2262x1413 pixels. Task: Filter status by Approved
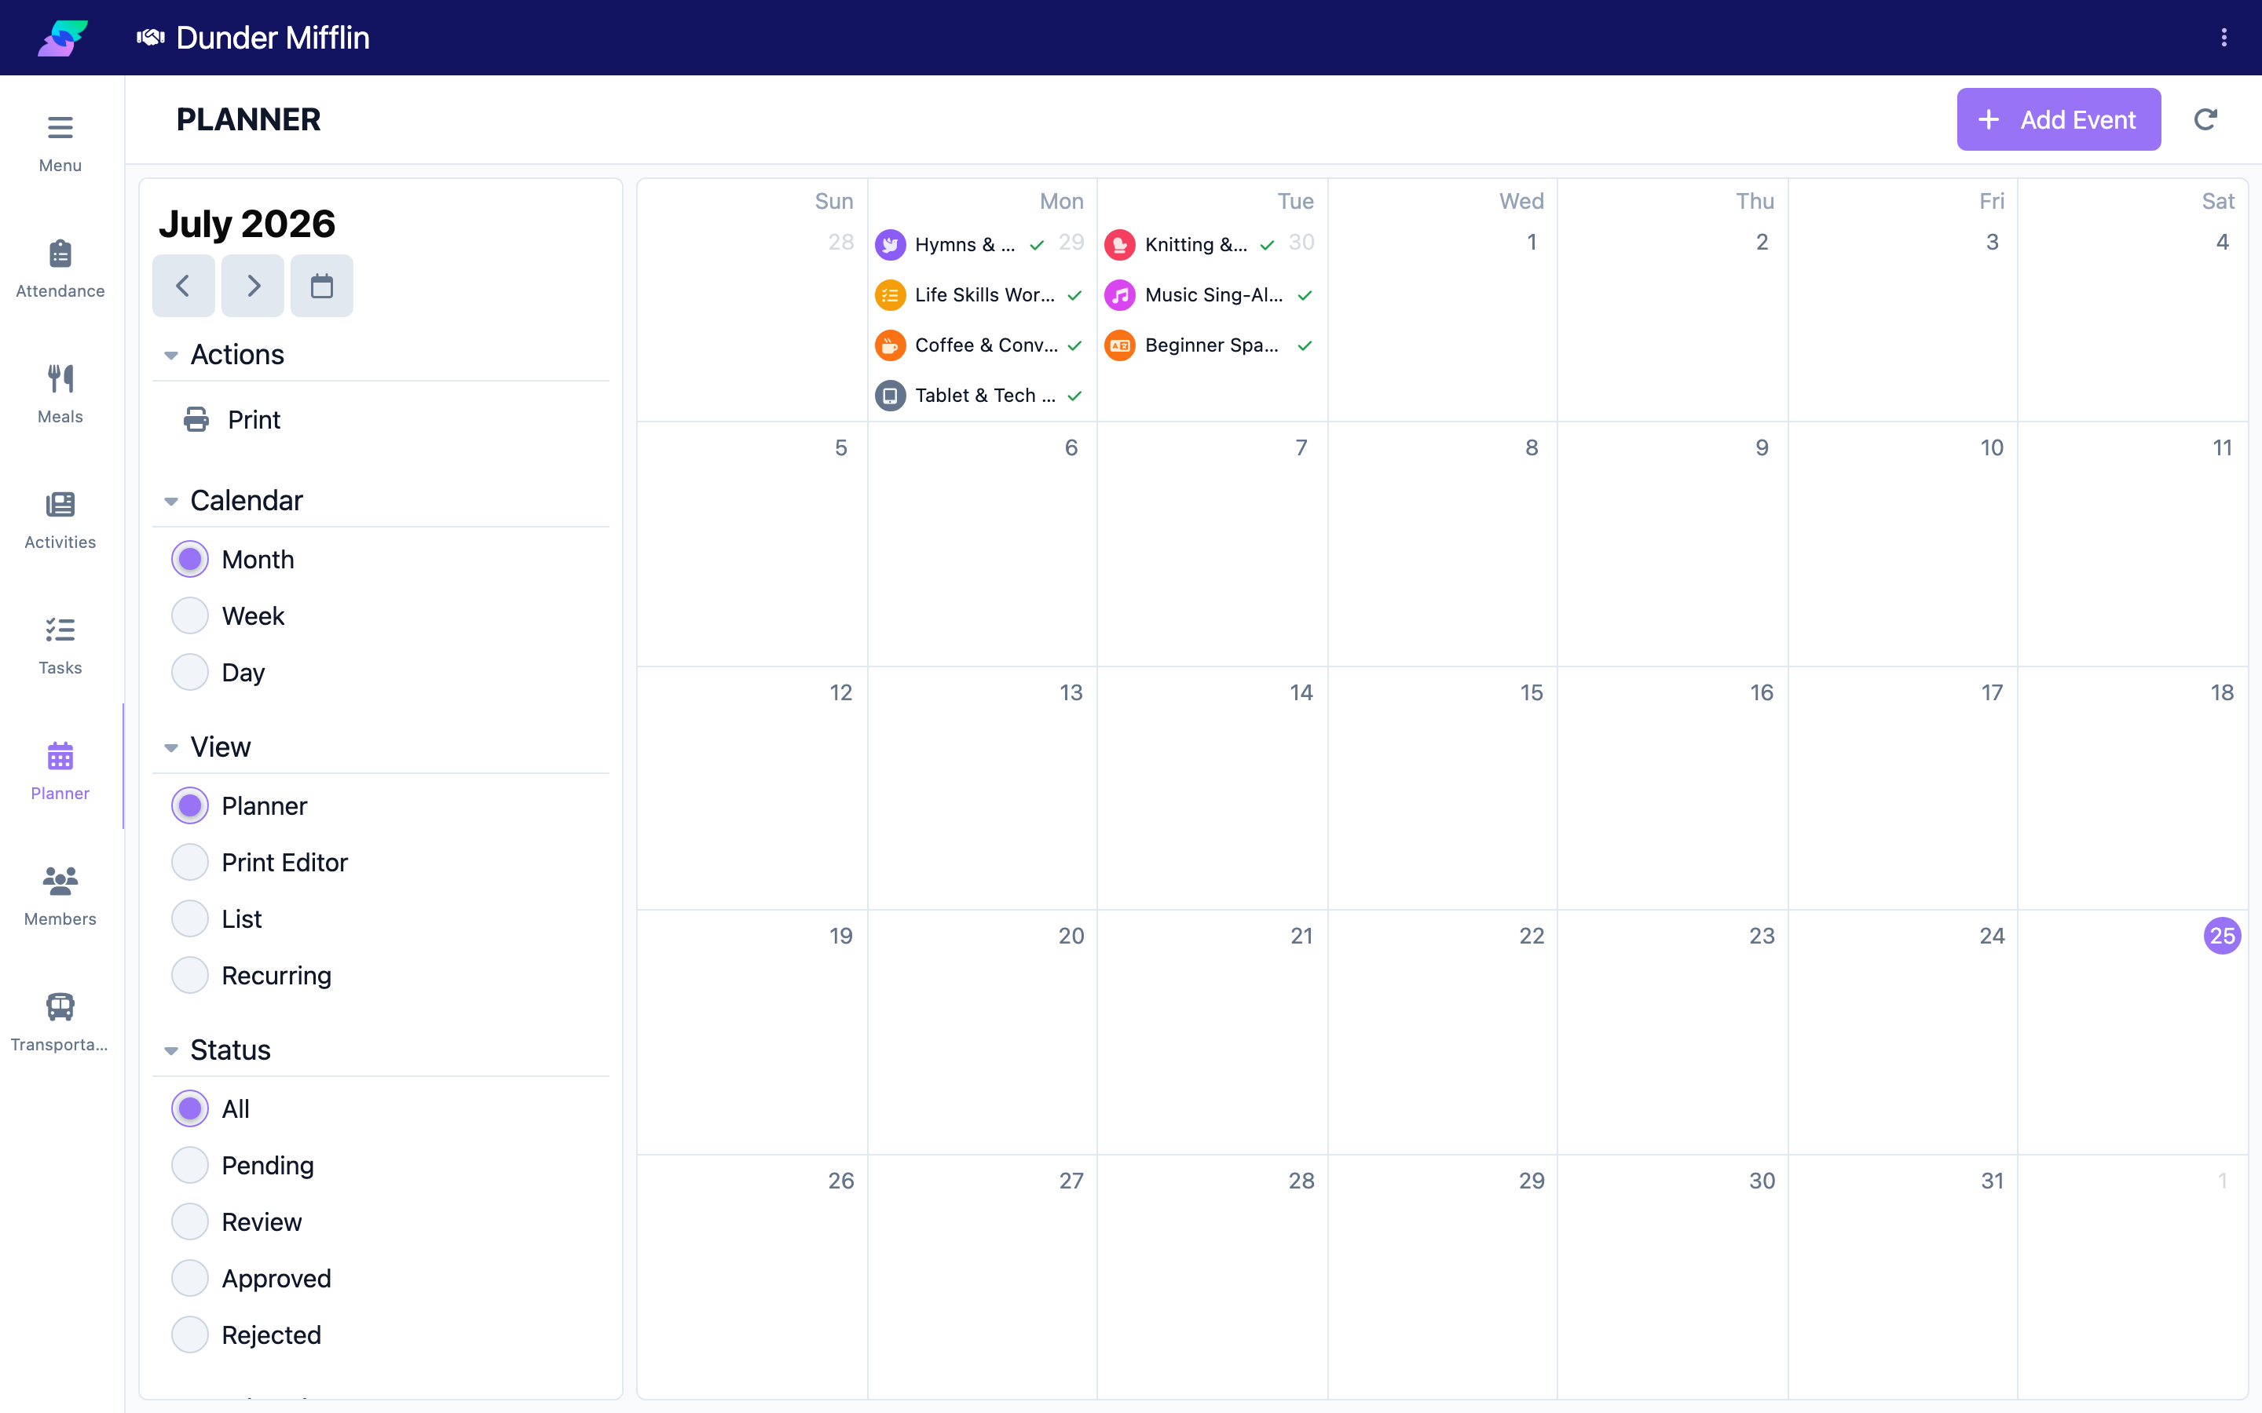click(x=251, y=1279)
